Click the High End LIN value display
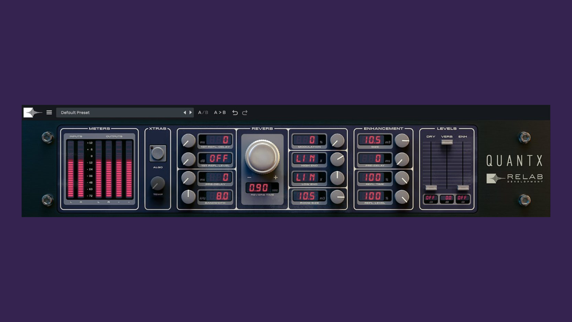The height and width of the screenshot is (322, 572). coord(306,159)
